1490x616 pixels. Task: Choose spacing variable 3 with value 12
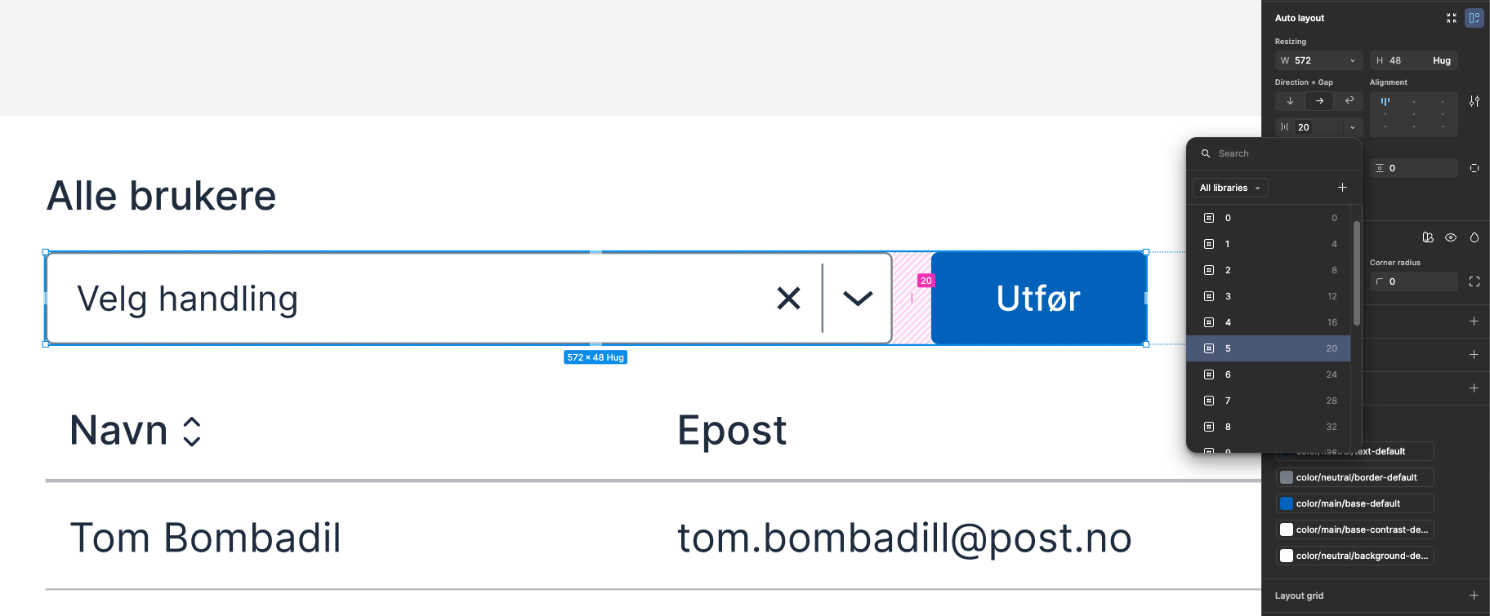pyautogui.click(x=1269, y=296)
